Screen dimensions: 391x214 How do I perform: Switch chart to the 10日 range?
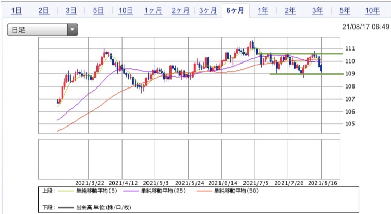126,10
